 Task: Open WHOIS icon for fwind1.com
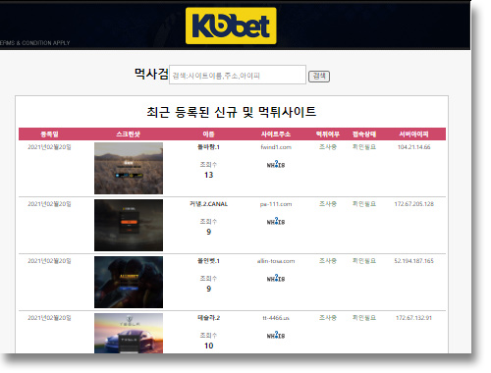click(x=276, y=164)
